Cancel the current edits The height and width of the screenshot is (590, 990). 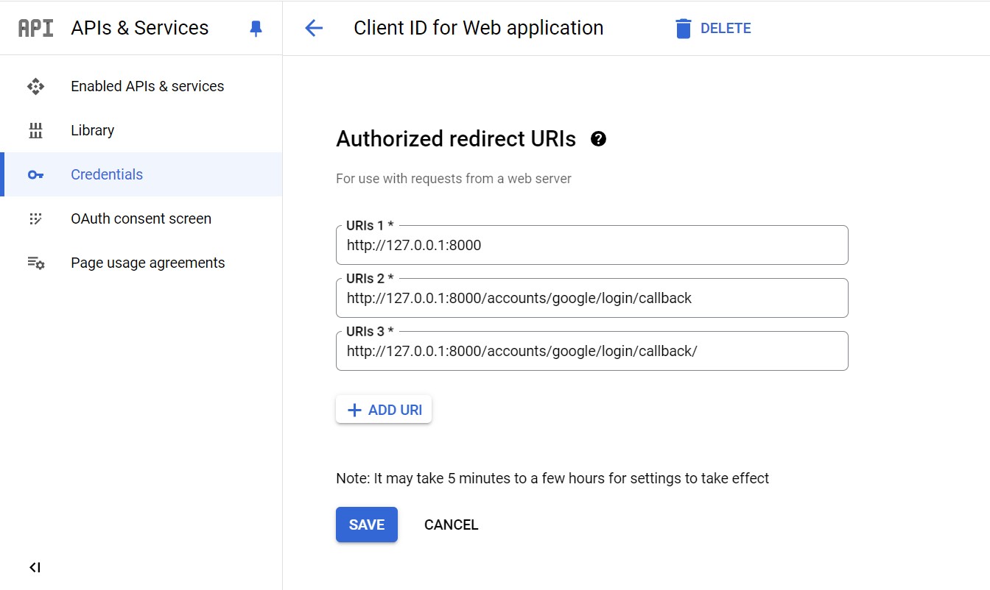tap(451, 525)
